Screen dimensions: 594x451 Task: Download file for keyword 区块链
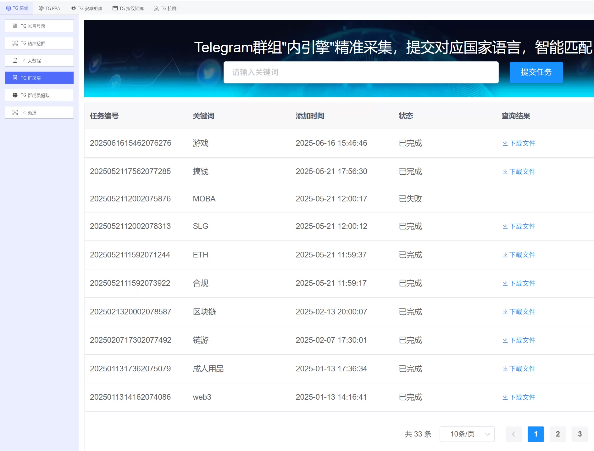[x=519, y=312]
